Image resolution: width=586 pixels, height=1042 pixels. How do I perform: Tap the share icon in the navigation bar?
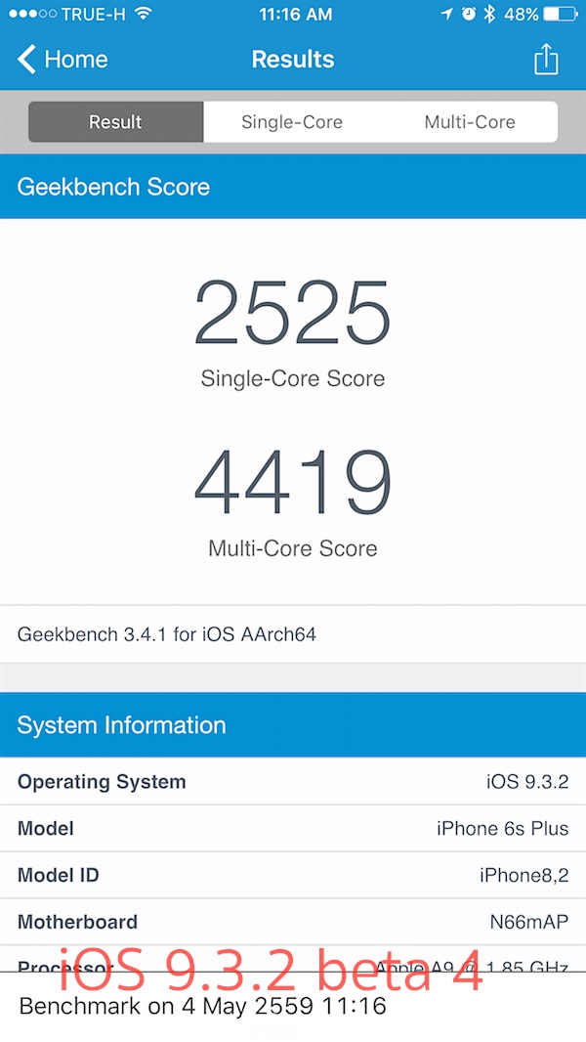[546, 60]
